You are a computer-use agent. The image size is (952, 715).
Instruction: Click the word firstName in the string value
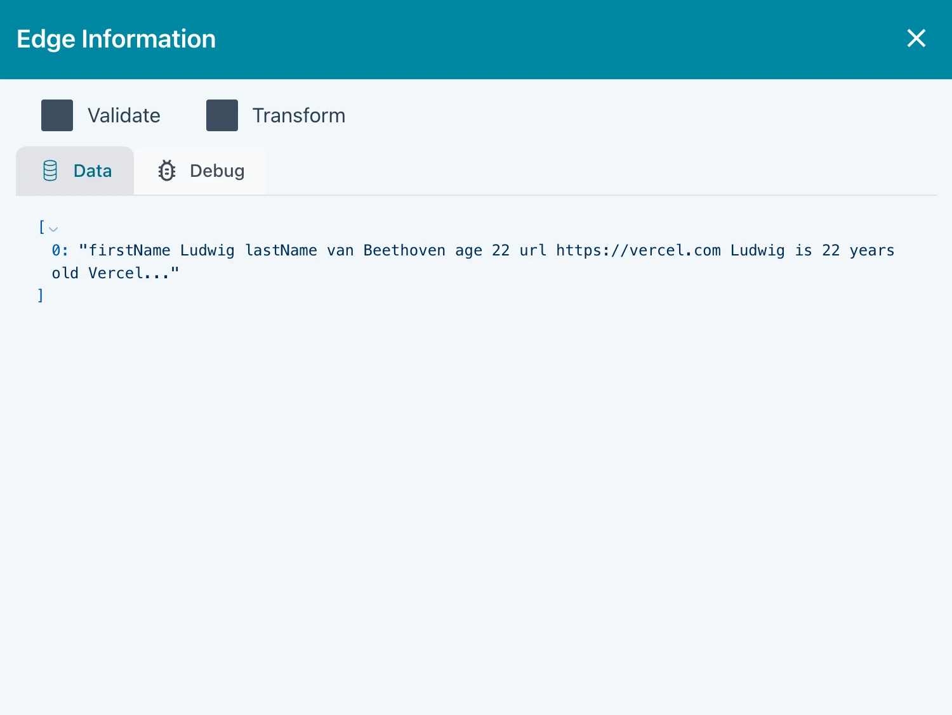click(129, 251)
